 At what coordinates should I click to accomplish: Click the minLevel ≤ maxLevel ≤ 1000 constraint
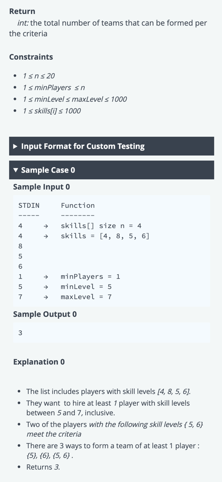coord(75,99)
